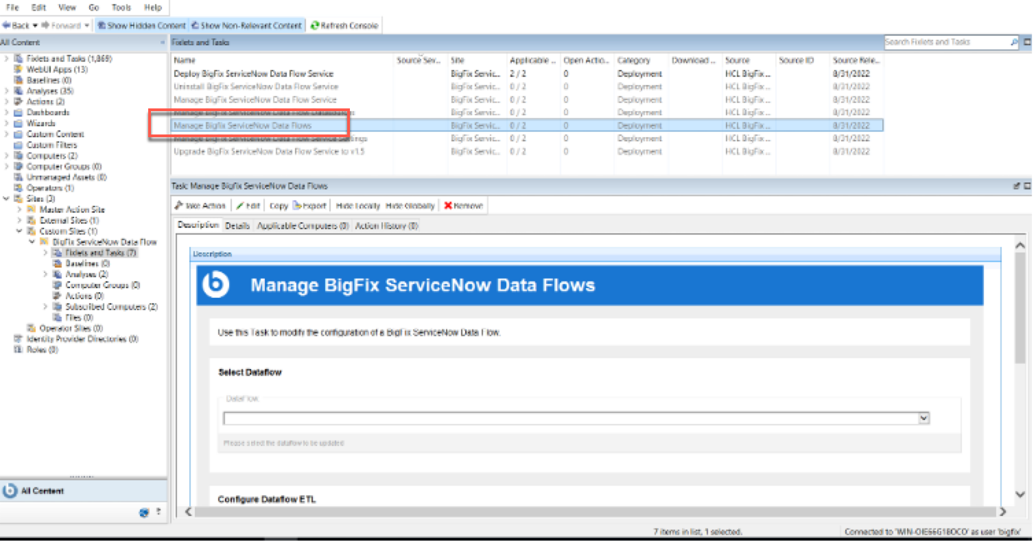The height and width of the screenshot is (542, 1036).
Task: Open the Tools menu
Action: click(x=121, y=8)
